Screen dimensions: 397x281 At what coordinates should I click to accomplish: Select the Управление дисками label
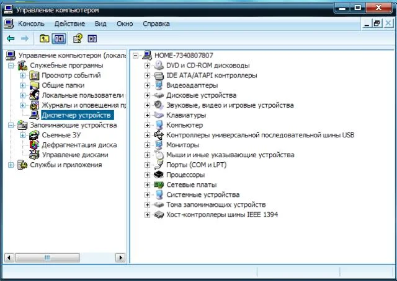[x=75, y=155]
